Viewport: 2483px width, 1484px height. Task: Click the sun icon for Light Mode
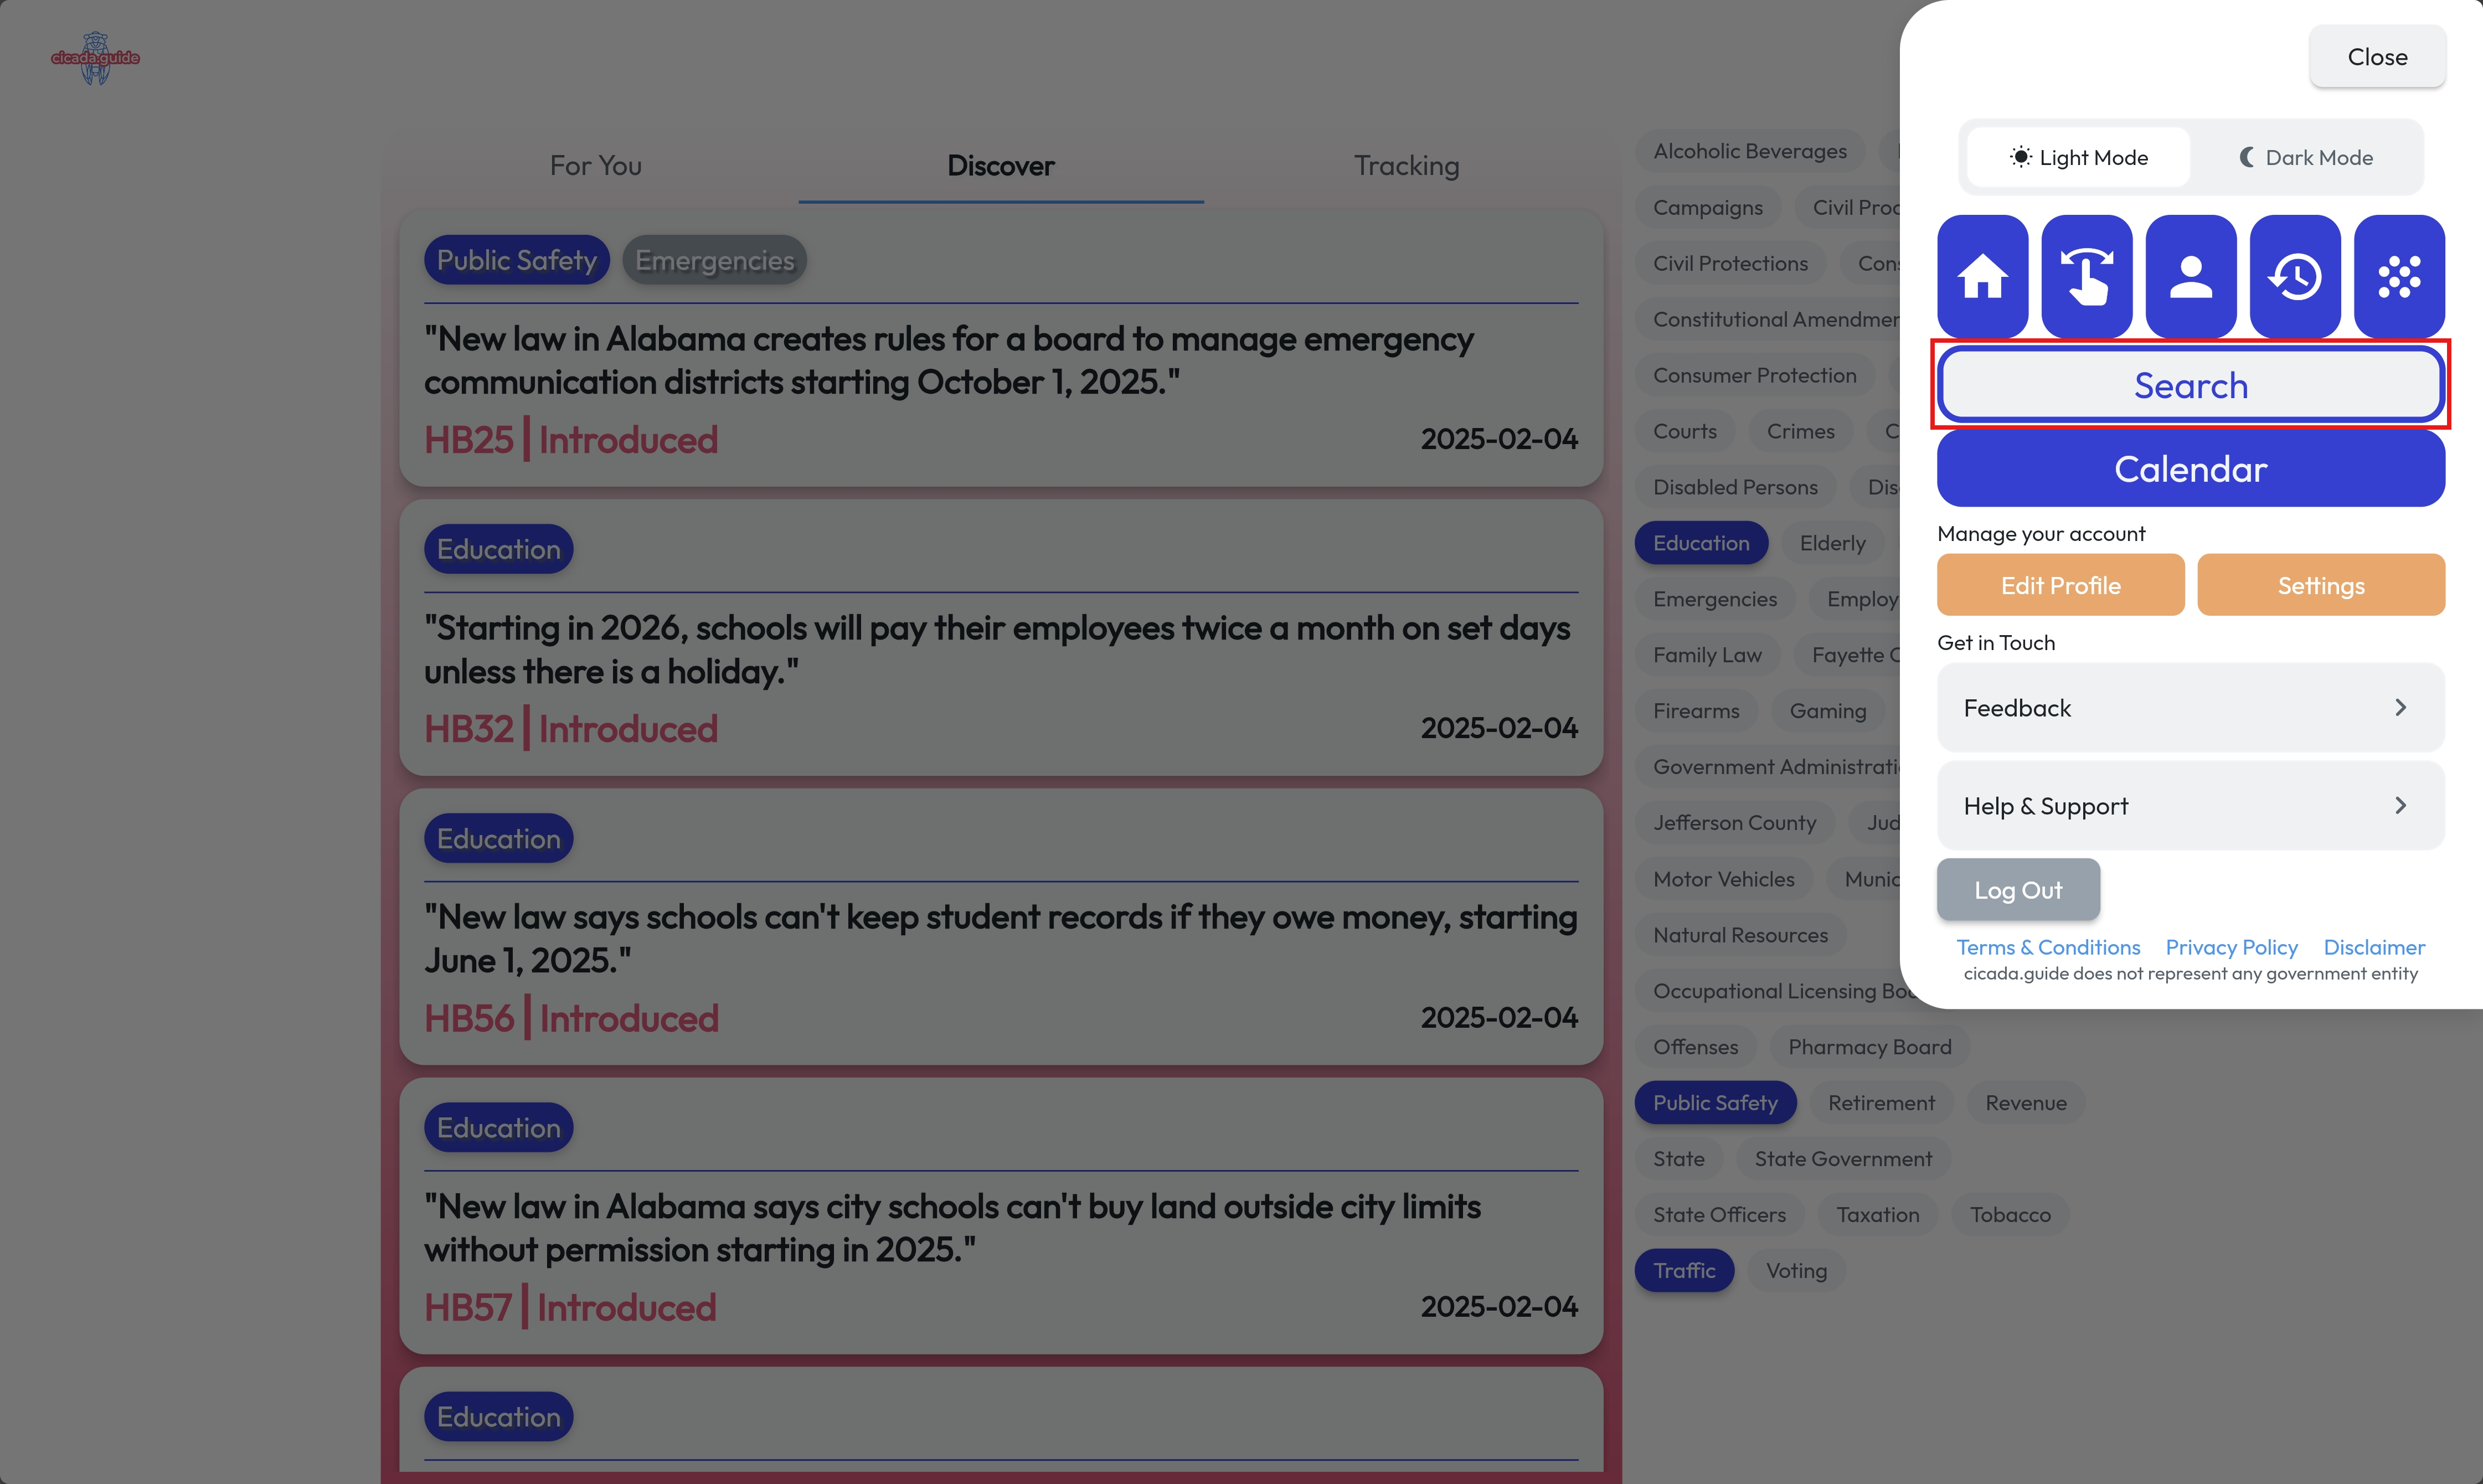click(x=2020, y=157)
